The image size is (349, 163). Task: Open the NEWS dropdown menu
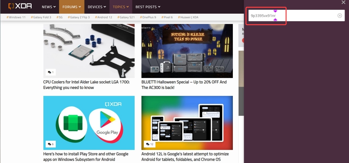(49, 7)
